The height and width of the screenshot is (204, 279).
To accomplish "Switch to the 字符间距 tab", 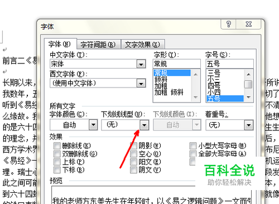I will [98, 45].
